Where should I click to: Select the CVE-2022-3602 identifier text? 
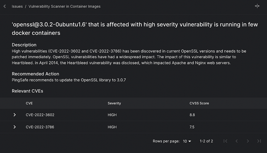coord(40,115)
